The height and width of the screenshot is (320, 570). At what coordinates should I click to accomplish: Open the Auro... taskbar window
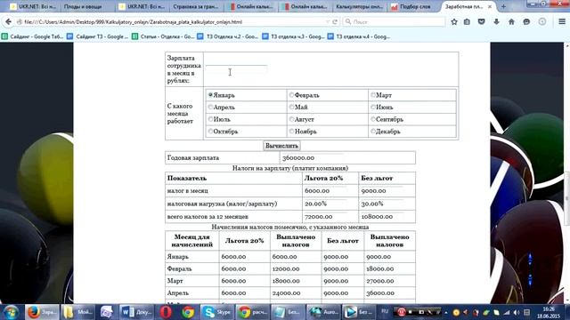[x=323, y=312]
